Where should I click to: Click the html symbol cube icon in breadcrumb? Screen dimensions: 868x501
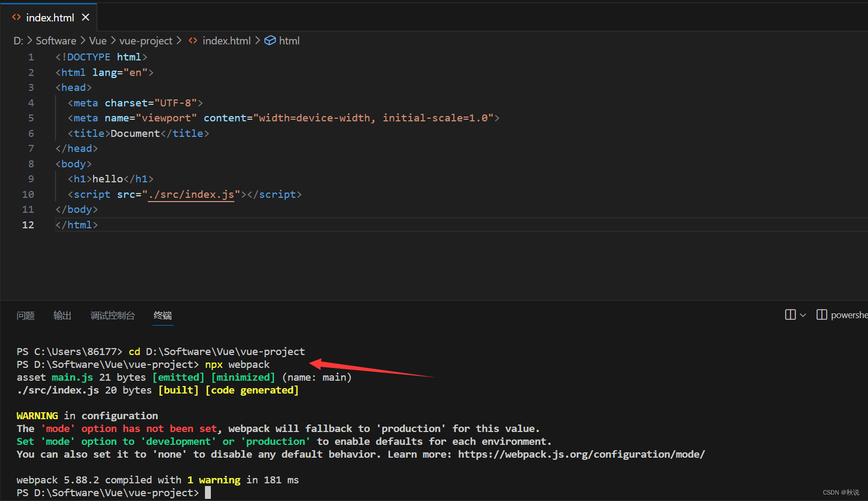pyautogui.click(x=270, y=41)
